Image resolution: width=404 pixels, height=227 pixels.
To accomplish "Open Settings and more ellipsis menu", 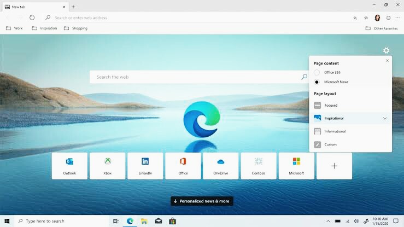I will [x=398, y=18].
